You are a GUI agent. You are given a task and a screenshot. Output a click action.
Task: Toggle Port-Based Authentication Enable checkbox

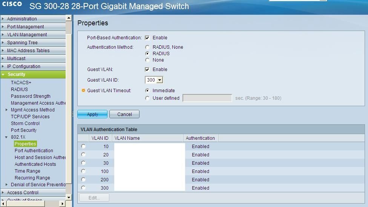[x=147, y=38]
